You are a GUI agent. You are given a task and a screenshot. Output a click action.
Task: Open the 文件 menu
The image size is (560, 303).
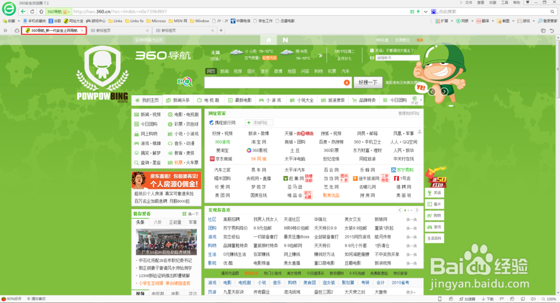click(469, 2)
